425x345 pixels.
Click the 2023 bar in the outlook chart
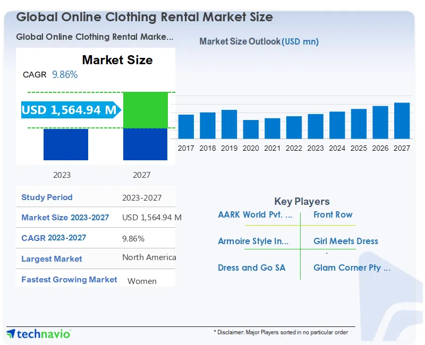(x=316, y=126)
